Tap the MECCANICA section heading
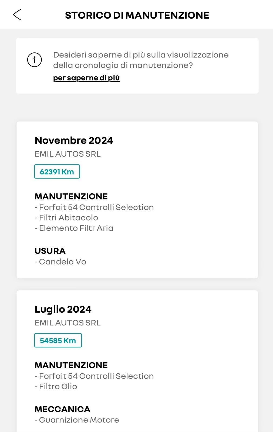The width and height of the screenshot is (273, 432). tap(62, 409)
